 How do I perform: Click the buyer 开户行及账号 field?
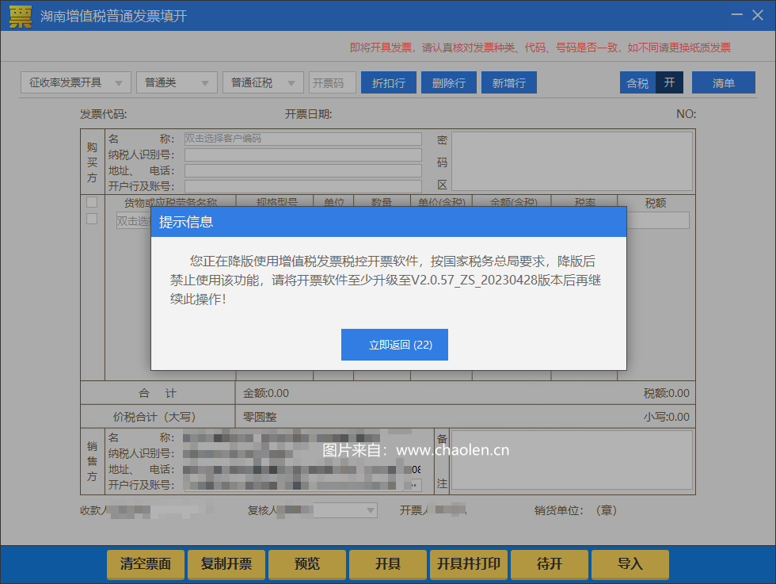(x=302, y=186)
